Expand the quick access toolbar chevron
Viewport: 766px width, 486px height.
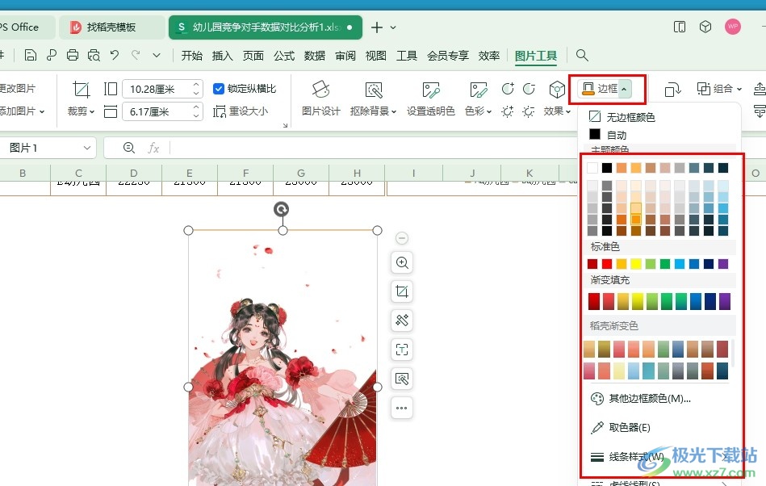pos(157,55)
